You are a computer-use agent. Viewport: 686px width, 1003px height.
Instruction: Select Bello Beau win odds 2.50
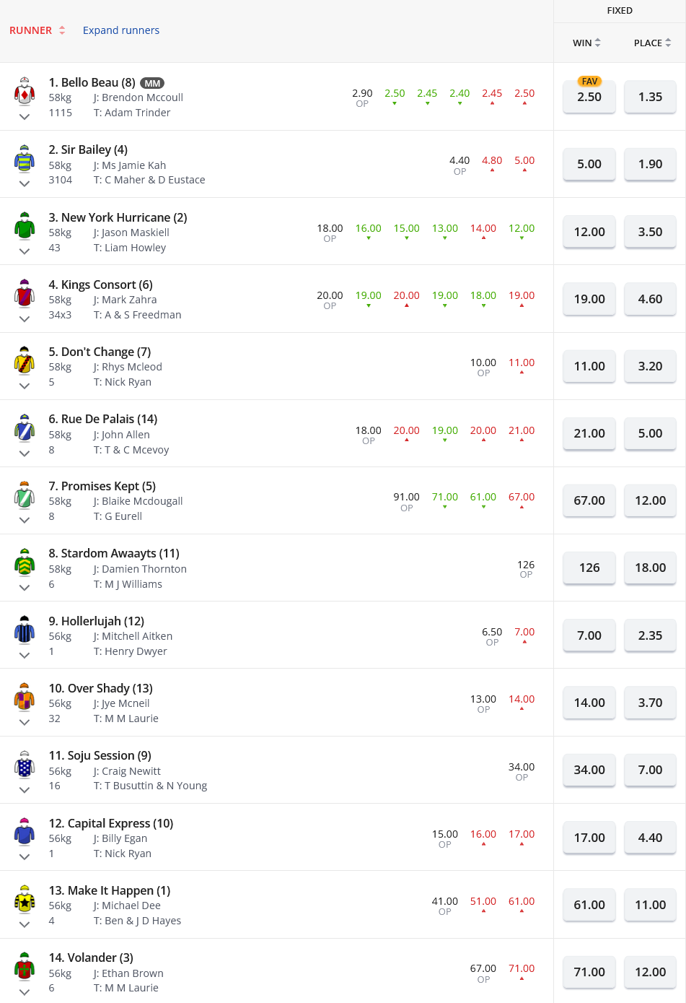point(589,97)
